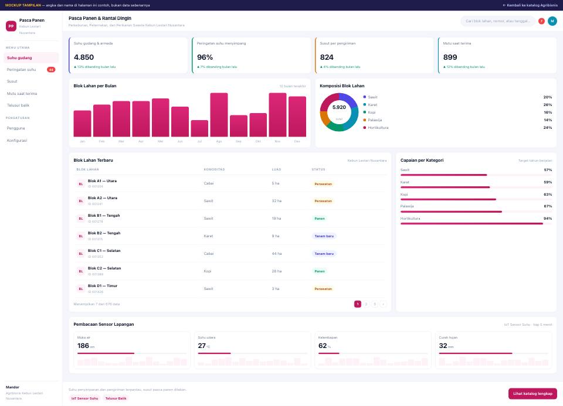Select page 2 in table pagination
This screenshot has height=406, width=563.
(x=366, y=304)
